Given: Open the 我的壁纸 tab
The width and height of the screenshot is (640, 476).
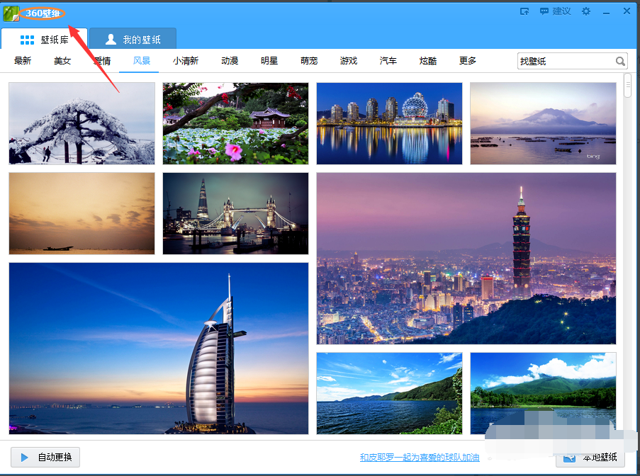Looking at the screenshot, I should [x=133, y=40].
